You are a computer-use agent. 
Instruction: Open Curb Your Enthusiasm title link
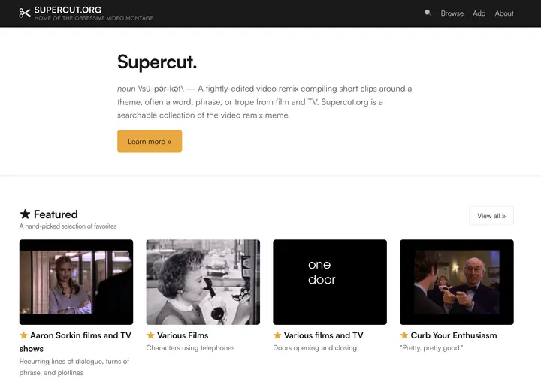pos(454,335)
